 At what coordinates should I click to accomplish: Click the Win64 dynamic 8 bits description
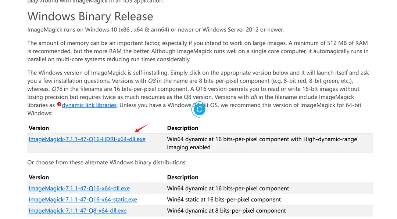[x=226, y=211]
